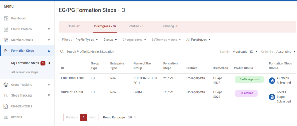Screen dimensions: 297x126
Task: Click the Group Tracking target icon
Action: (6, 85)
